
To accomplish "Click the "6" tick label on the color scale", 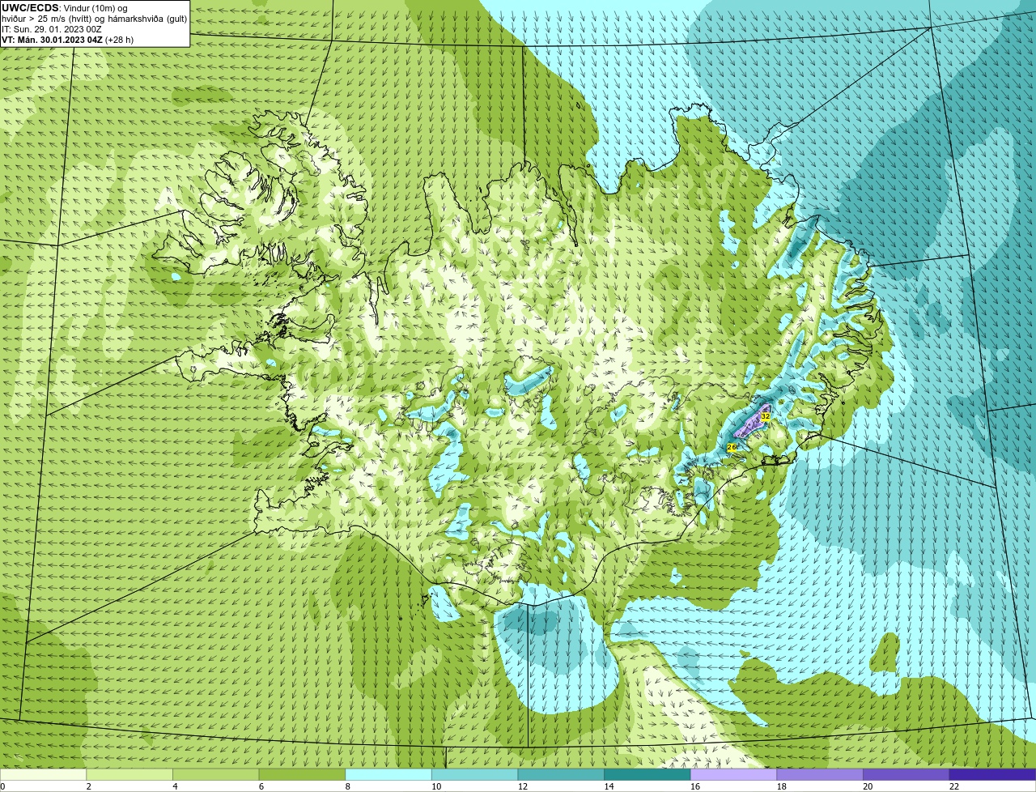I will 261,786.
